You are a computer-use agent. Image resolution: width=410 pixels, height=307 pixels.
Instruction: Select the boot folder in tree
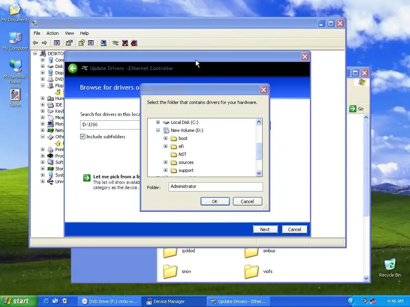click(179, 138)
